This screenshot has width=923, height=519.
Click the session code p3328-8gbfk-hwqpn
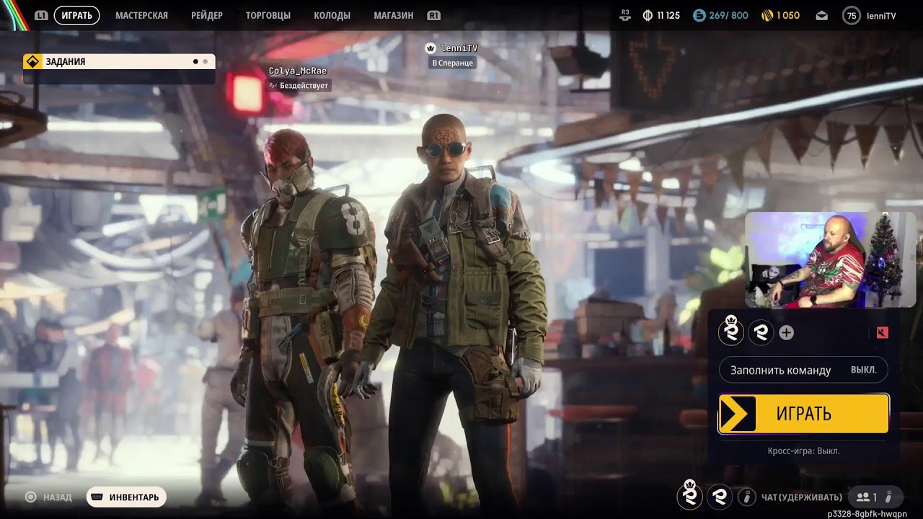pyautogui.click(x=867, y=514)
